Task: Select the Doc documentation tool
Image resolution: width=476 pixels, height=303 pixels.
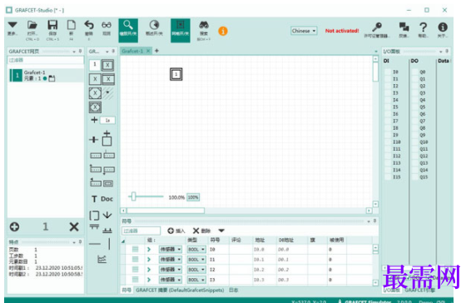Action: (x=107, y=199)
